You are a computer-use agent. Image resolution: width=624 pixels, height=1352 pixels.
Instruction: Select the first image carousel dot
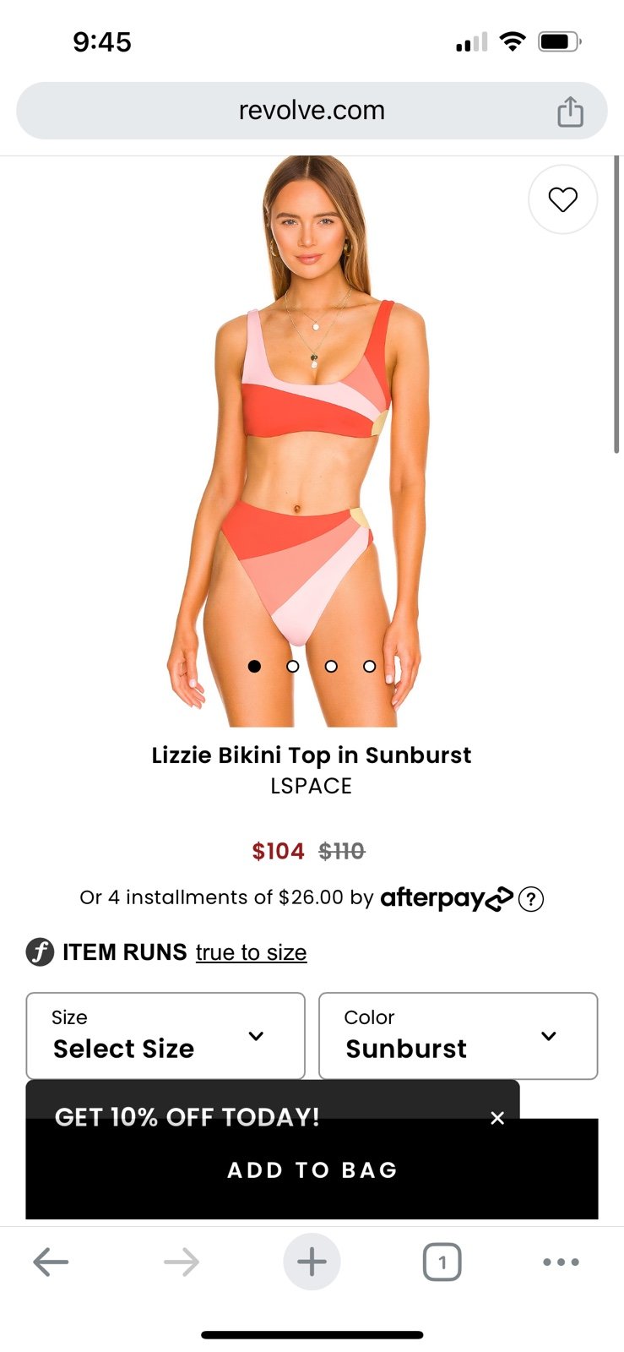coord(254,666)
